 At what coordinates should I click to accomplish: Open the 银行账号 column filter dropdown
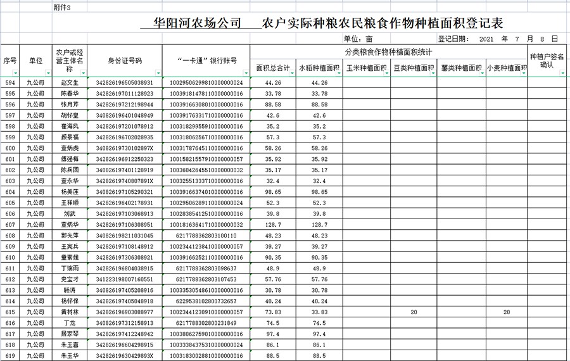[x=246, y=73]
